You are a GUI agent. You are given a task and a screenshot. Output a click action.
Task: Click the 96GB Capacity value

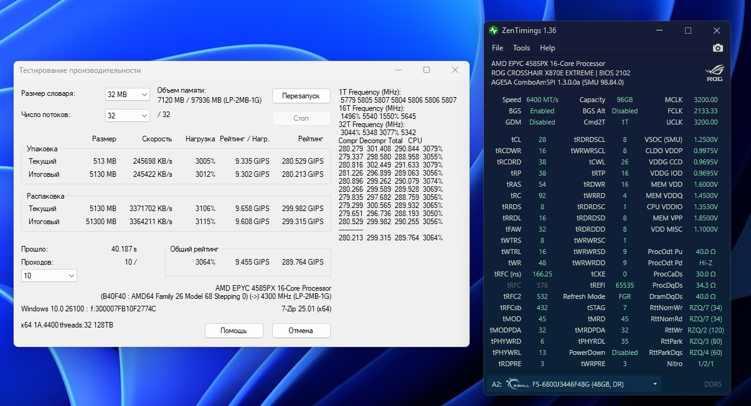[x=624, y=100]
